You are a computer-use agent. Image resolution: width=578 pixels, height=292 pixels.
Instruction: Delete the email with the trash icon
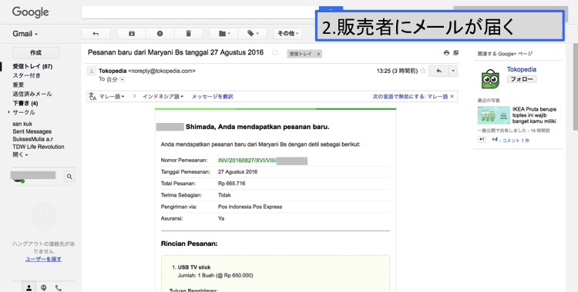point(188,34)
